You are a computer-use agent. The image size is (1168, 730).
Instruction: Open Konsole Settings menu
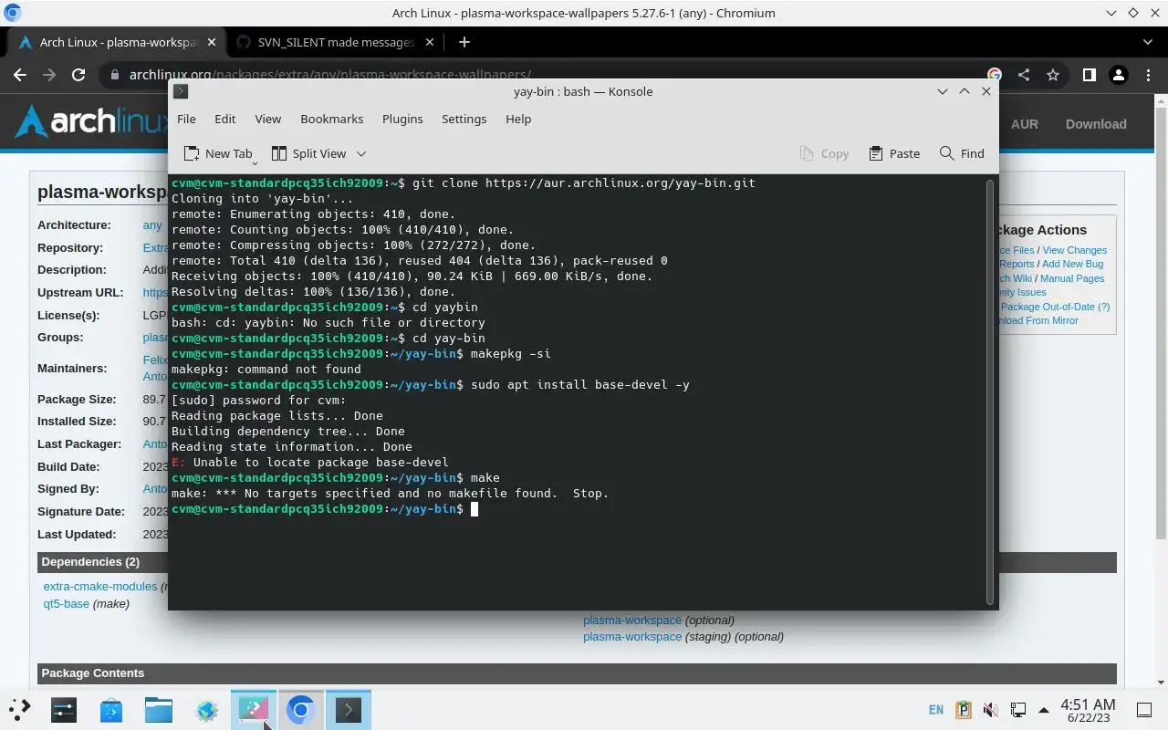(x=464, y=119)
